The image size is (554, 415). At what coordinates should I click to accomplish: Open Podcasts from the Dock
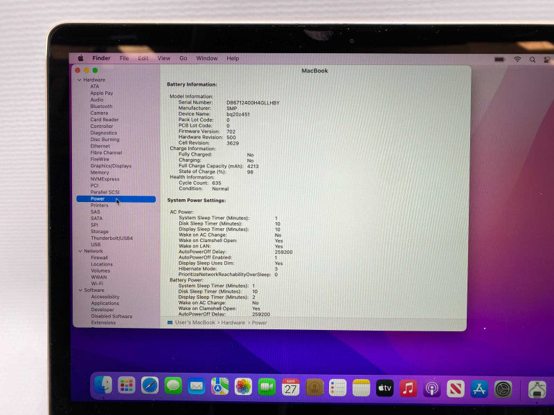click(431, 389)
